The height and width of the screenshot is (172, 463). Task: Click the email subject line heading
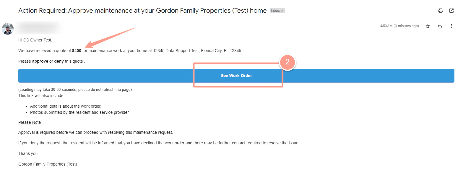(x=142, y=11)
